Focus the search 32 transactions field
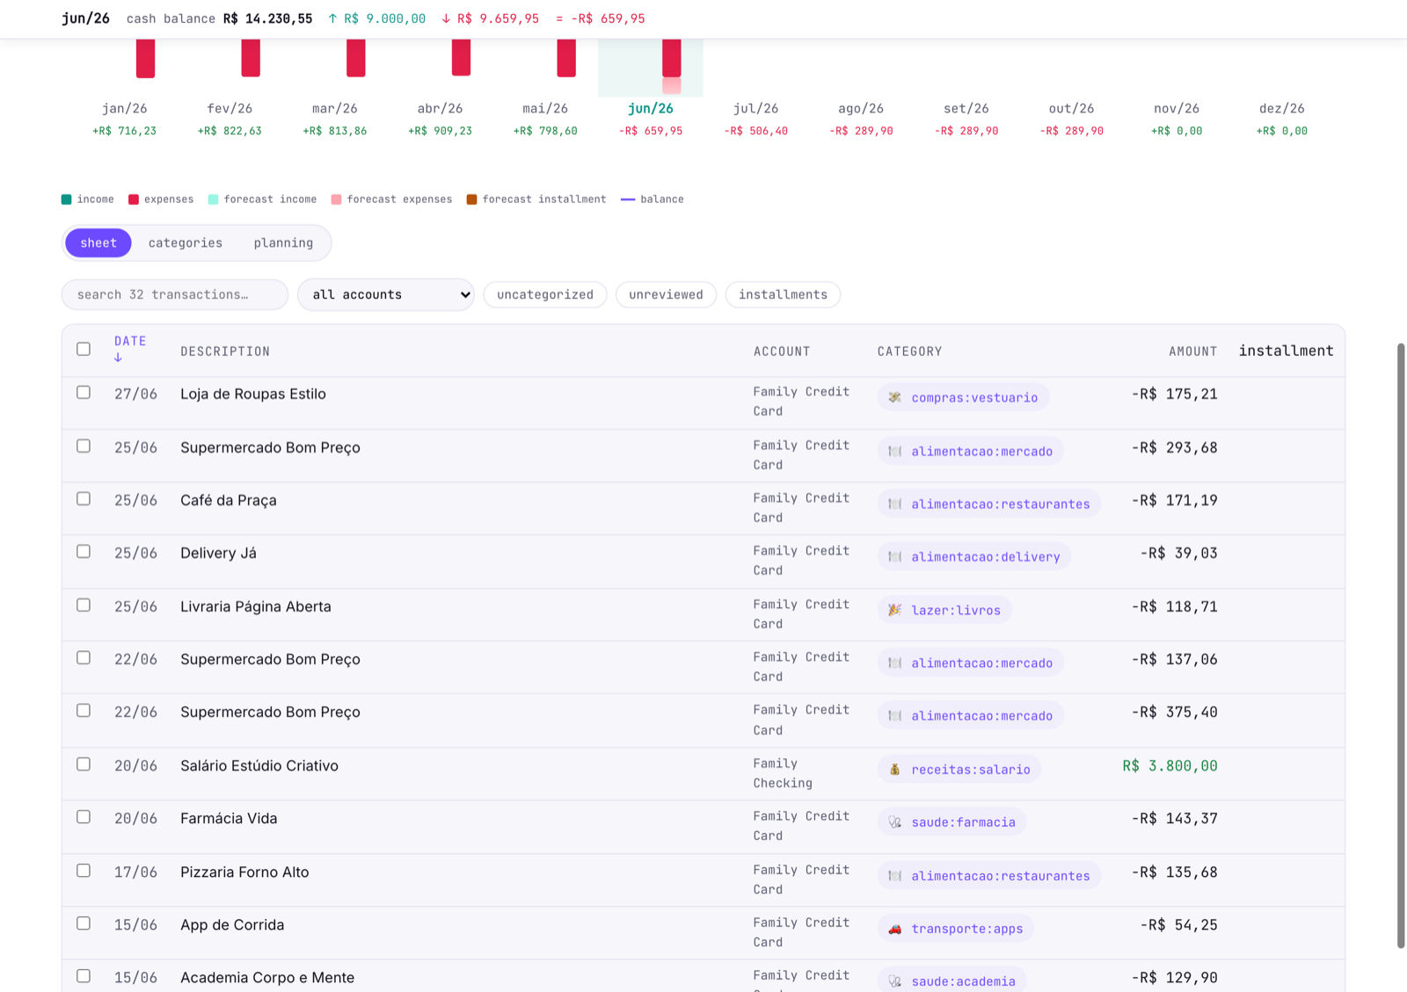 (175, 294)
